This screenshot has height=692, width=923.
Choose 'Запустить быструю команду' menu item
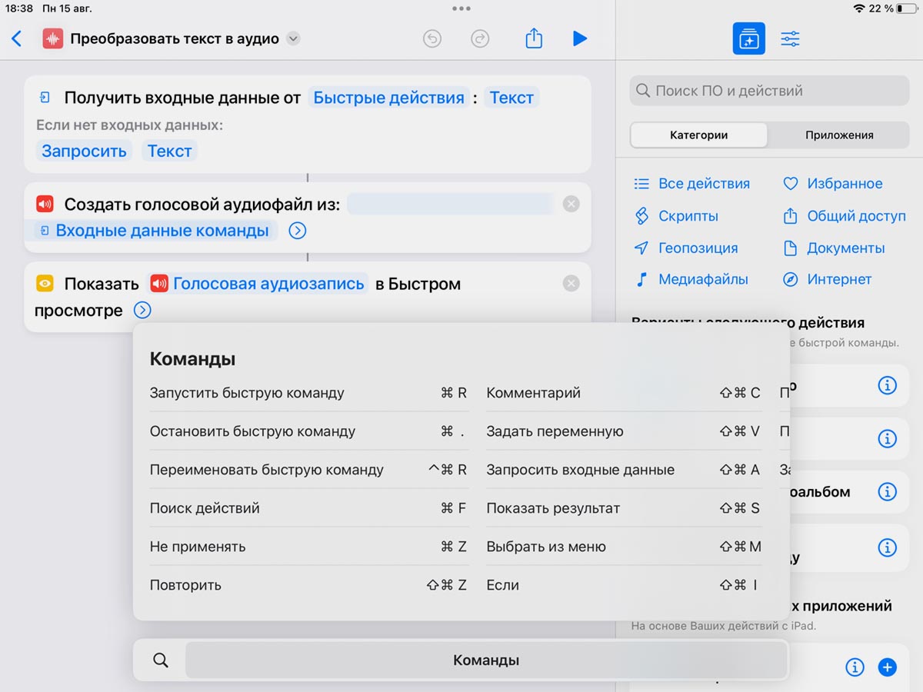click(x=308, y=393)
